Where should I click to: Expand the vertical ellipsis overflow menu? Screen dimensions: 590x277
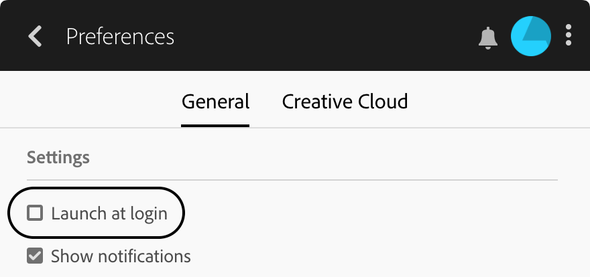[x=569, y=36]
